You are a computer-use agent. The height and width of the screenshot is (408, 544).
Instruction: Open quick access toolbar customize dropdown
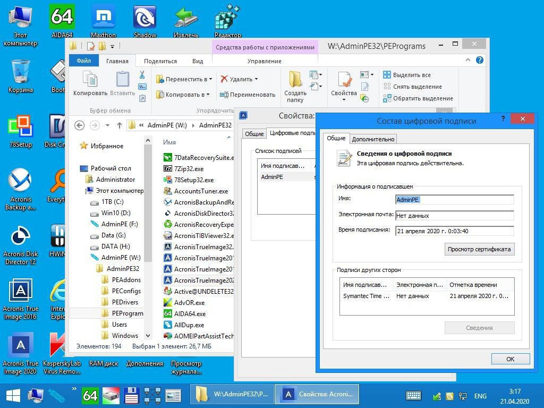(112, 46)
